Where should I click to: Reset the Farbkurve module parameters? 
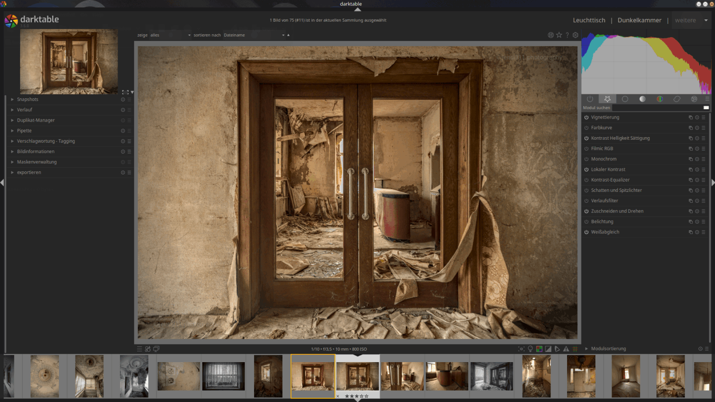[x=697, y=128]
